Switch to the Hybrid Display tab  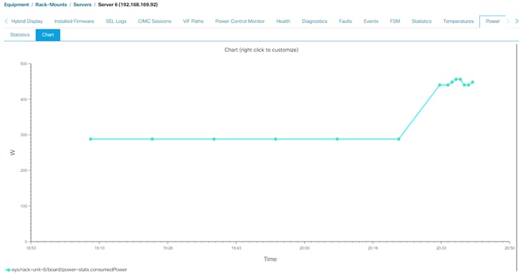(x=27, y=21)
